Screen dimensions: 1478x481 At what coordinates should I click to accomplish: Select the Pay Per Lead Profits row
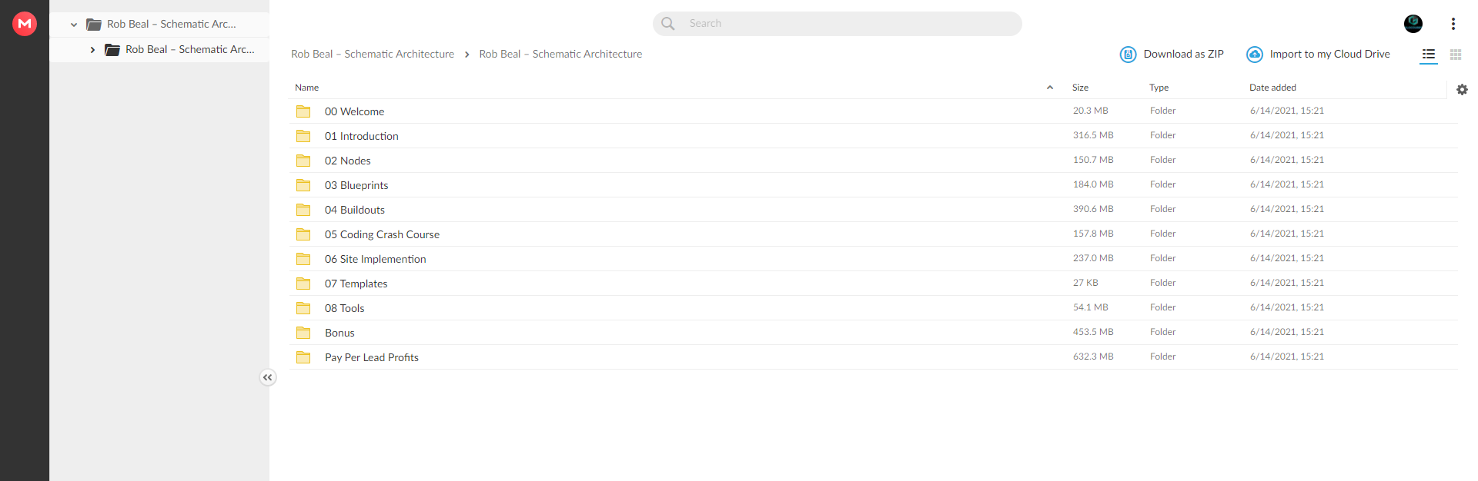pos(873,357)
